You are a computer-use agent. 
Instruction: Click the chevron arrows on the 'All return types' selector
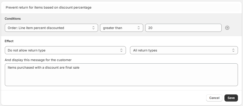[233, 50]
